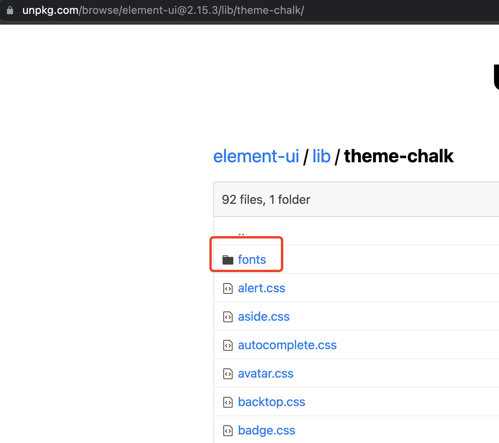Image resolution: width=499 pixels, height=443 pixels.
Task: Go up via the parent directory '..' link
Action: click(241, 233)
